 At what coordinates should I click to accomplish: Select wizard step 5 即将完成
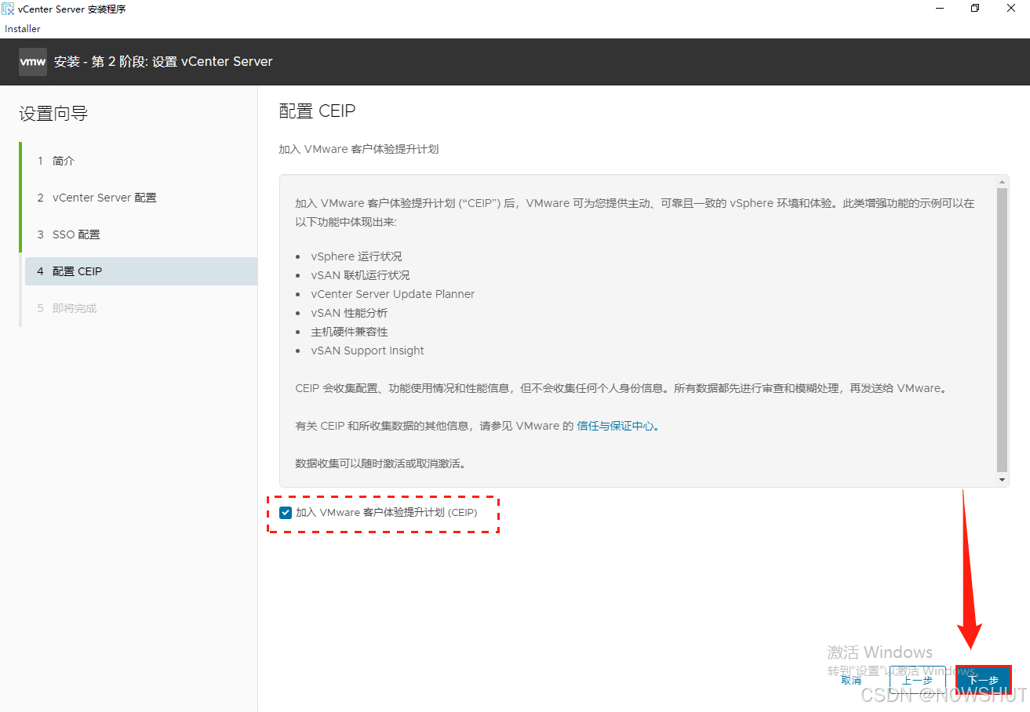coord(140,308)
